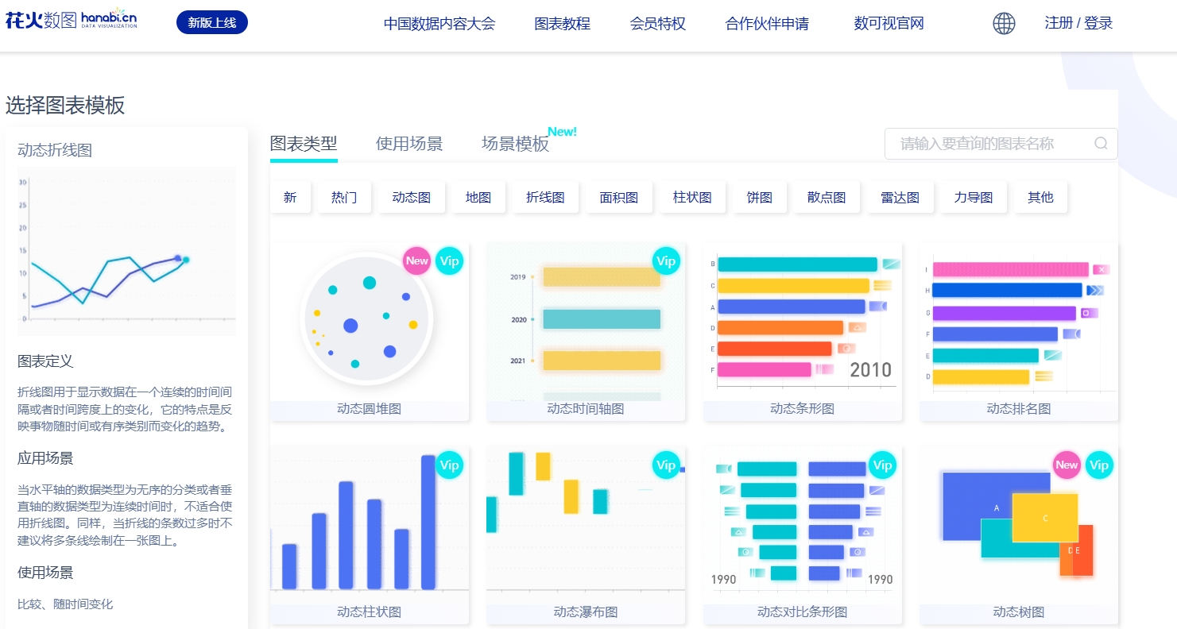Switch to the 使用场景 tab
This screenshot has width=1177, height=629.
coord(409,144)
